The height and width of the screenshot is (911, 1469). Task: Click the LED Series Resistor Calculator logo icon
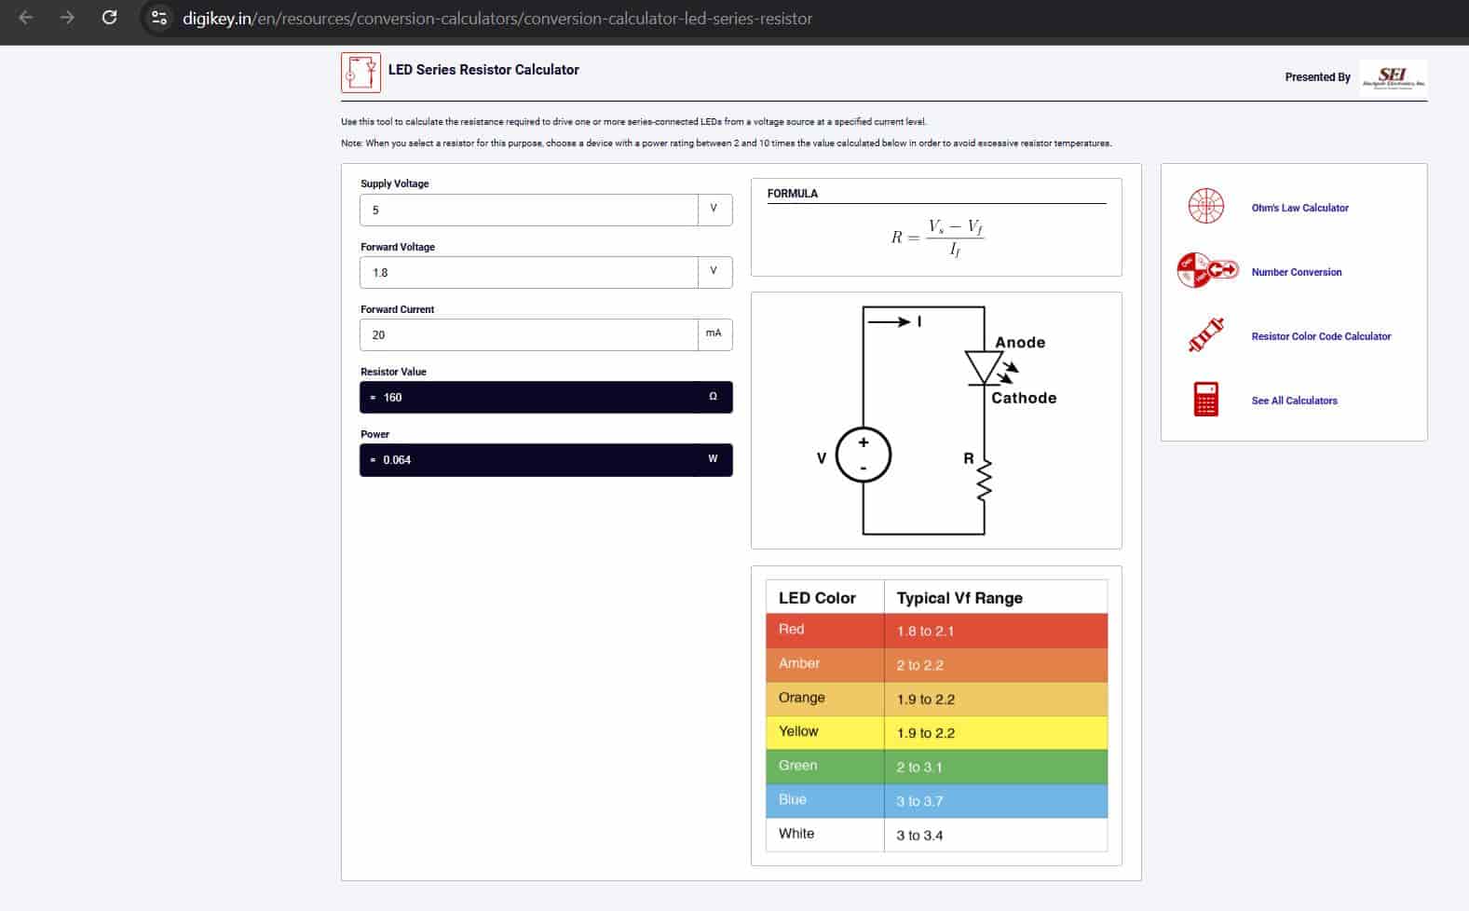point(360,73)
